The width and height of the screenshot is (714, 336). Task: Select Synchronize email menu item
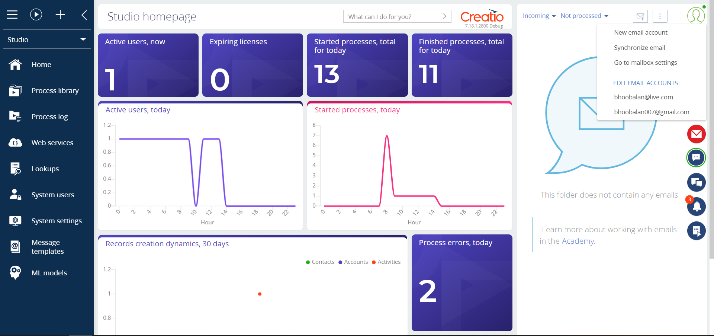tap(639, 48)
